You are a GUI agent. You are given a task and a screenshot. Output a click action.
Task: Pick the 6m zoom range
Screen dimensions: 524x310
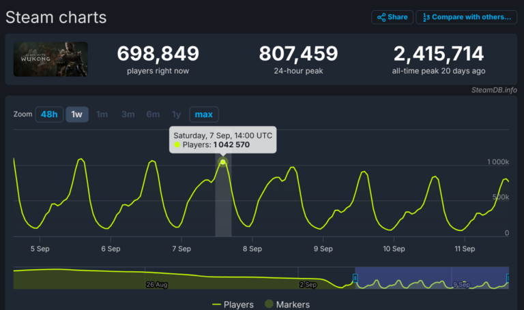coord(153,114)
